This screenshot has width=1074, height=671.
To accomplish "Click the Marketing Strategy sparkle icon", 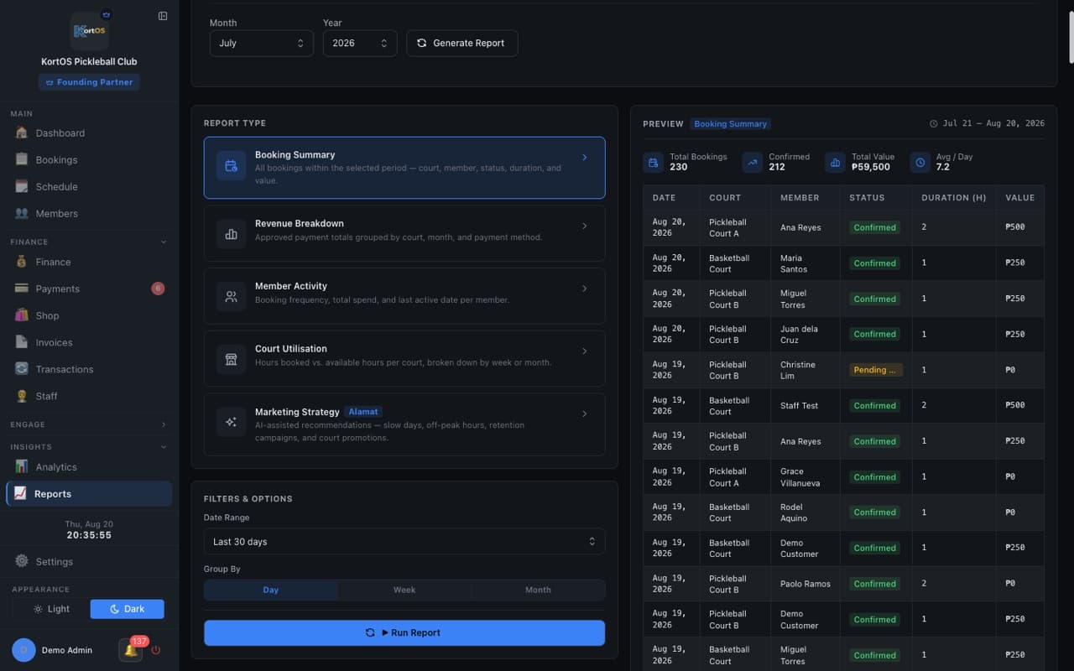I will 232,422.
